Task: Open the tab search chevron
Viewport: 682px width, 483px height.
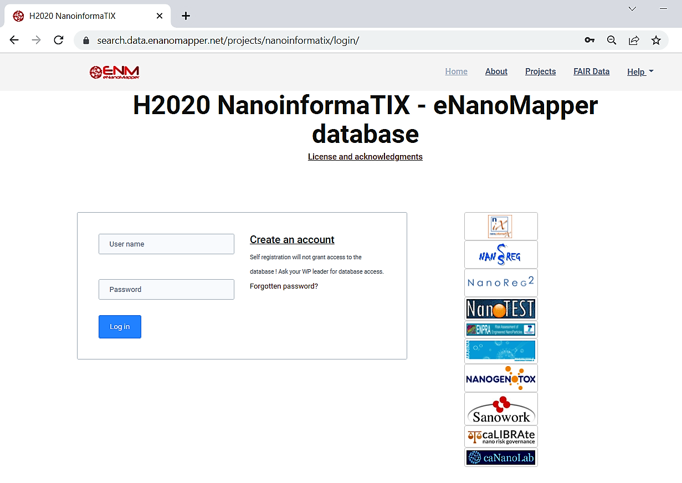Action: pyautogui.click(x=632, y=8)
